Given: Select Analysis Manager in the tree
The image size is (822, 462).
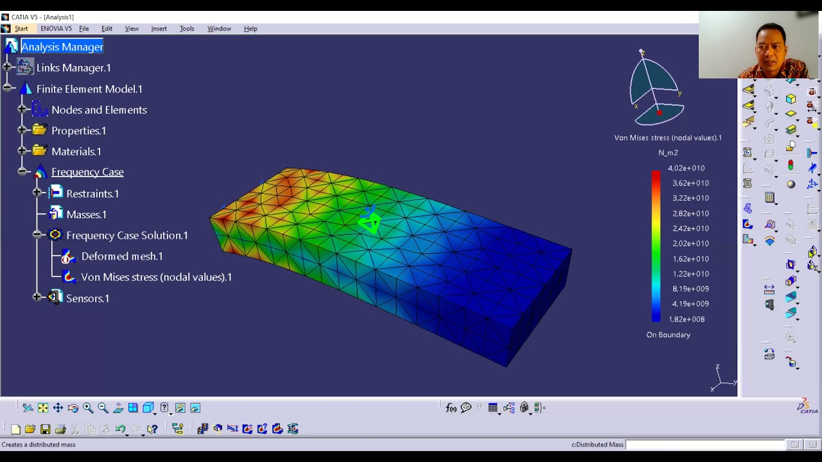Looking at the screenshot, I should 62,47.
